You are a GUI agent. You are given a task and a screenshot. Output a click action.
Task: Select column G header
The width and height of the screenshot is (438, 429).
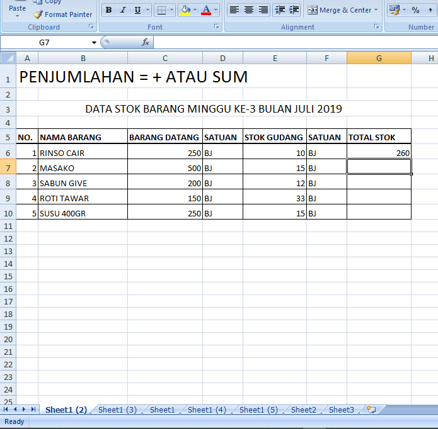pyautogui.click(x=379, y=58)
